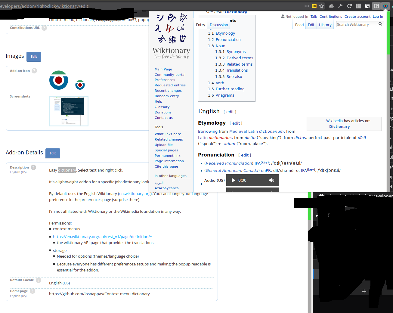Viewport: 393px width, 313px height.
Task: Jump to 1.3.3 Related terms
Action: [234, 64]
